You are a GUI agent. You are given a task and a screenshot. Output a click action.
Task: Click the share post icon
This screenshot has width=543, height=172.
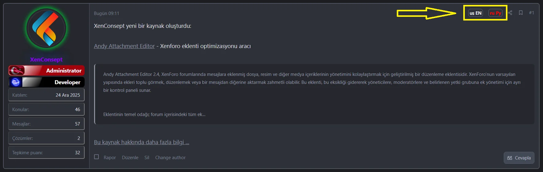tap(510, 13)
